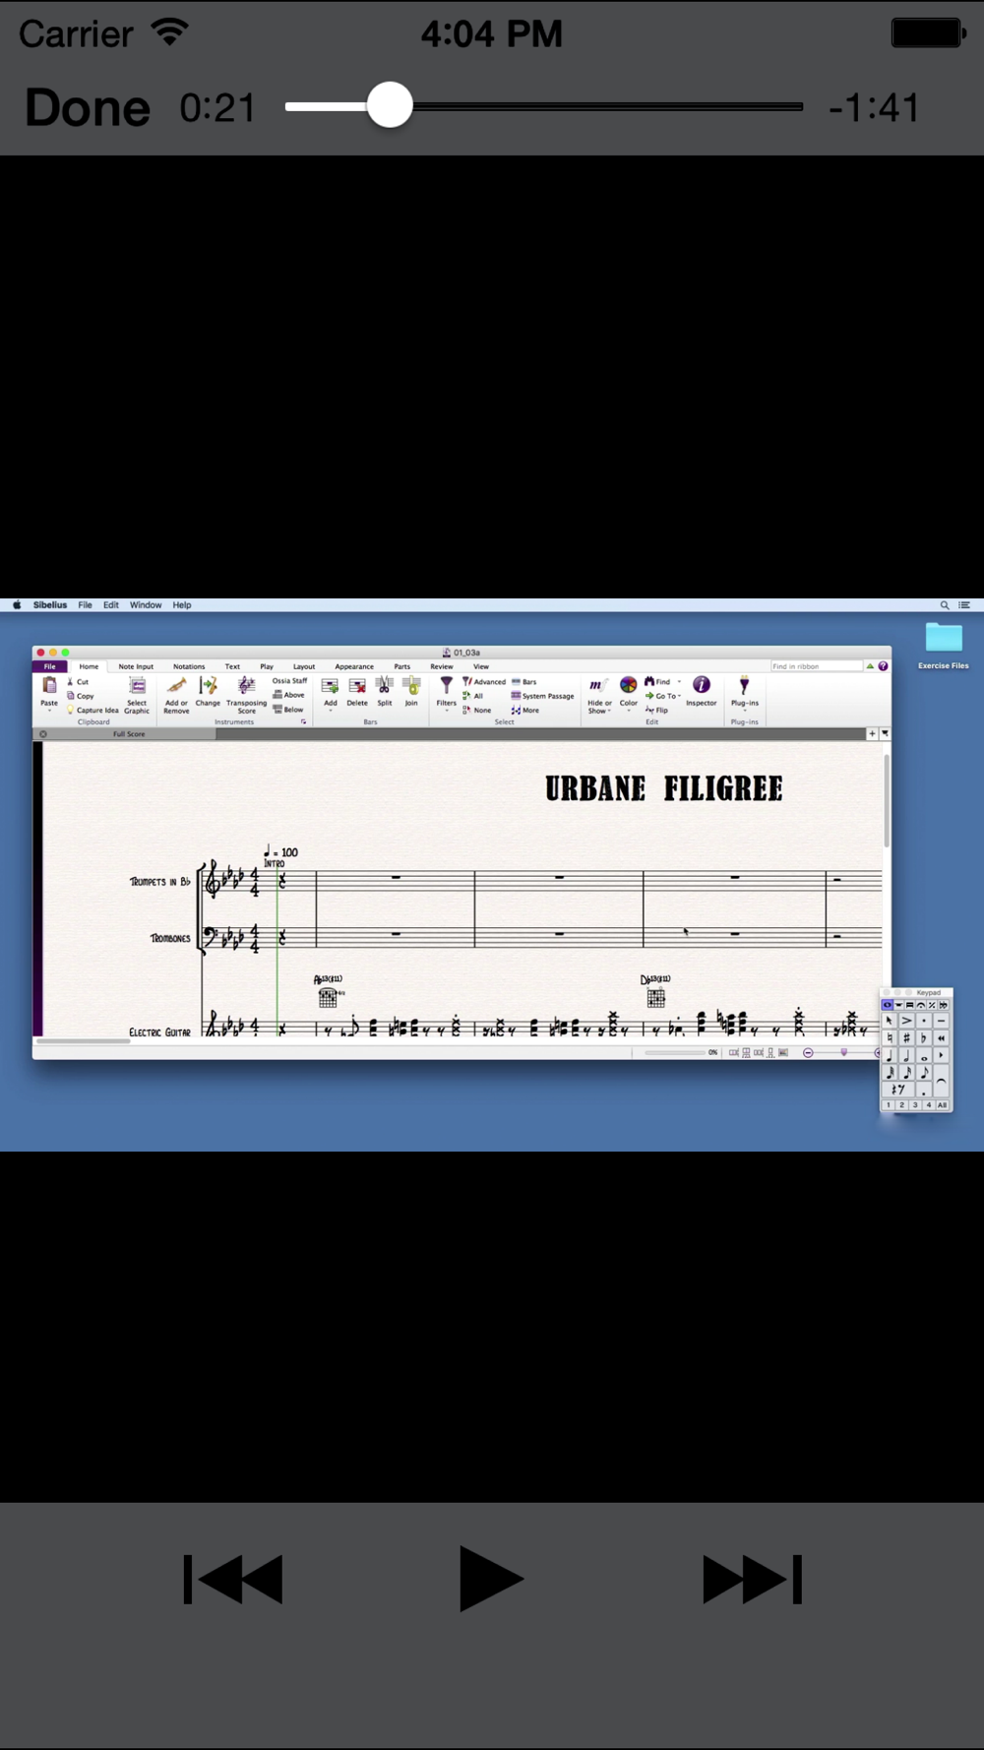Click the Delete bars icon

pos(357,686)
